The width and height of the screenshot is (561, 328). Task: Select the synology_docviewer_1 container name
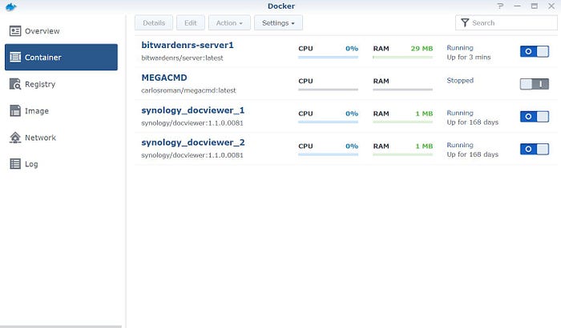click(193, 110)
